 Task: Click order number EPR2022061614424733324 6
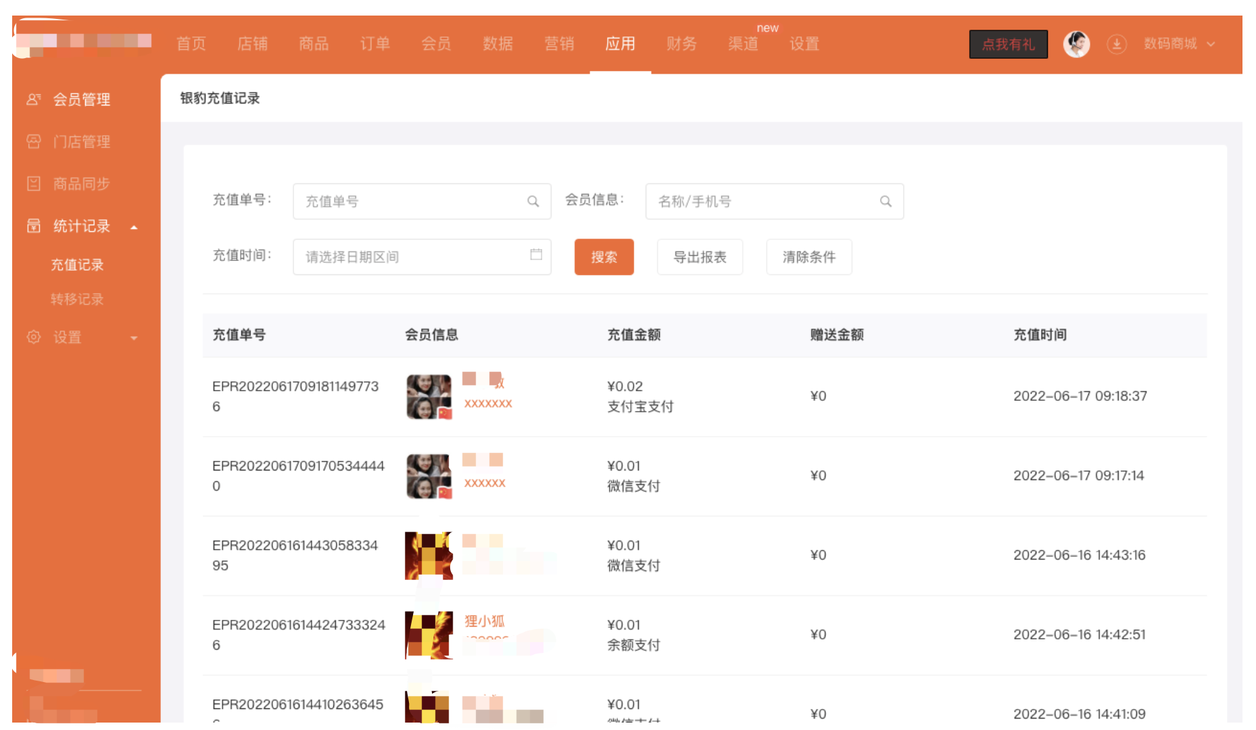point(299,635)
